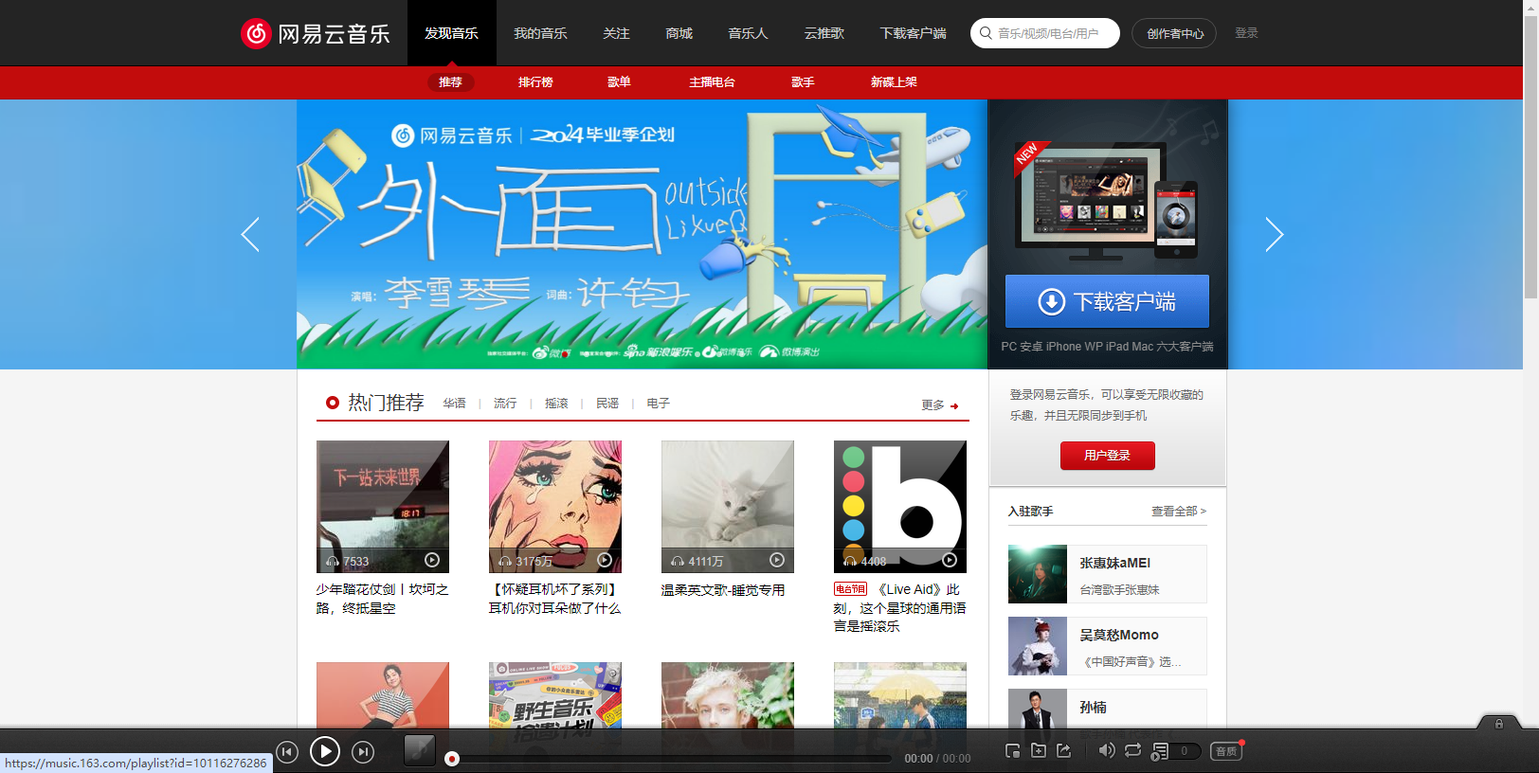Open 野生音乐 playlist cover thumbnail

(555, 696)
